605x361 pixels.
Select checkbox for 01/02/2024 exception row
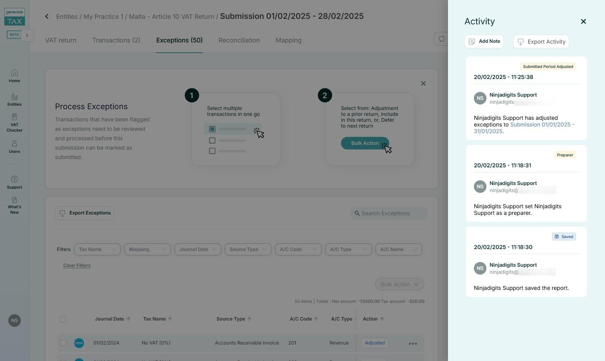63,343
